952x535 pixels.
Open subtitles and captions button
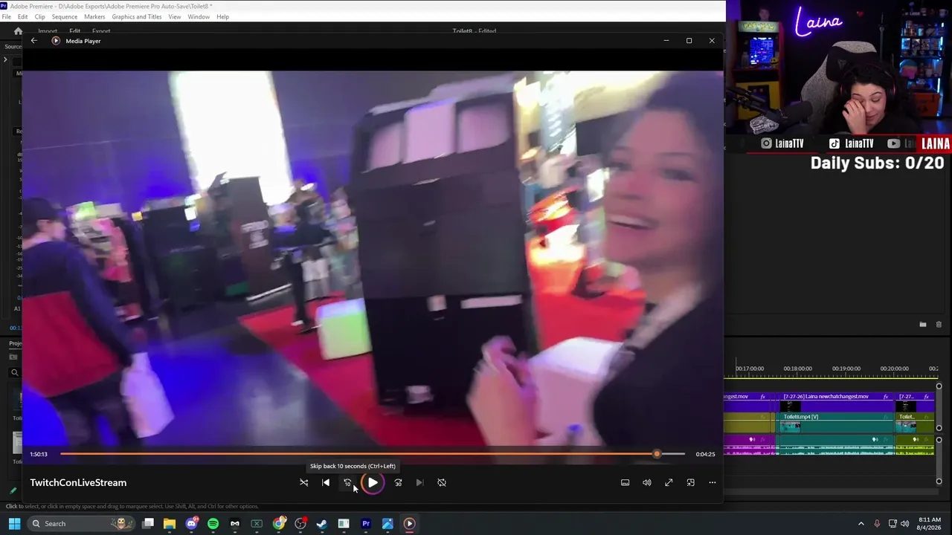pos(625,483)
